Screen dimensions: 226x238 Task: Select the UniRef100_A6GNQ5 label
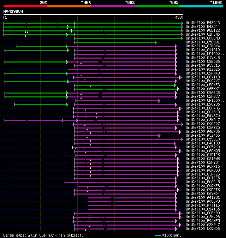click(x=203, y=151)
